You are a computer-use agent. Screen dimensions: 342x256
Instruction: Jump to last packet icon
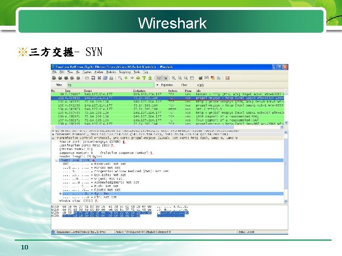click(150, 78)
